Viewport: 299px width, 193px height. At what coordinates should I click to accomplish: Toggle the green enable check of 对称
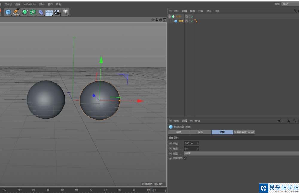click(192, 17)
